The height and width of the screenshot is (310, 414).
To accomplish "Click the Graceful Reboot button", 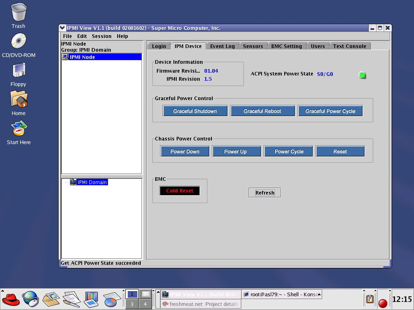I will pyautogui.click(x=262, y=111).
